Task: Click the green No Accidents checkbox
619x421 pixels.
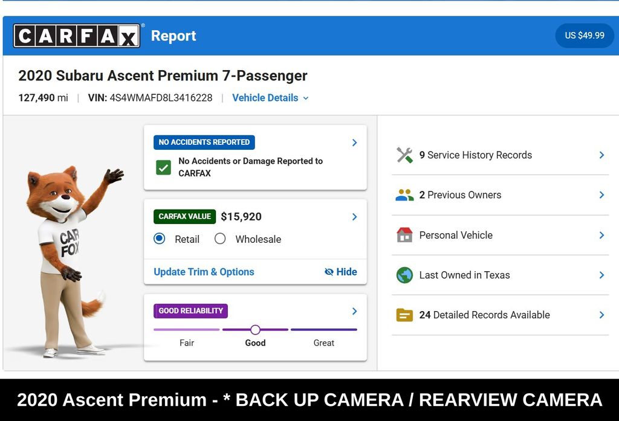Action: pyautogui.click(x=163, y=167)
